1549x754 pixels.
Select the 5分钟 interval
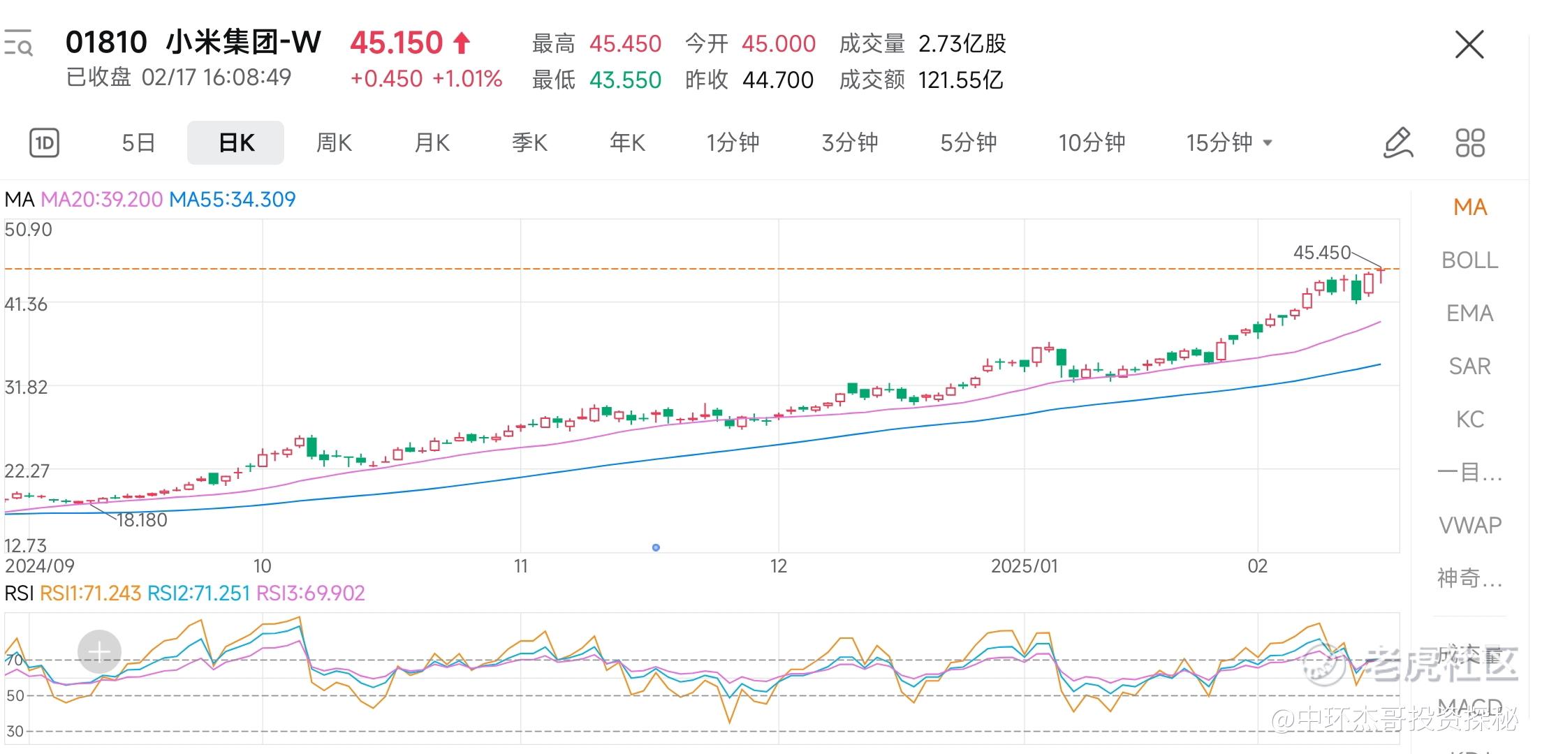(969, 143)
